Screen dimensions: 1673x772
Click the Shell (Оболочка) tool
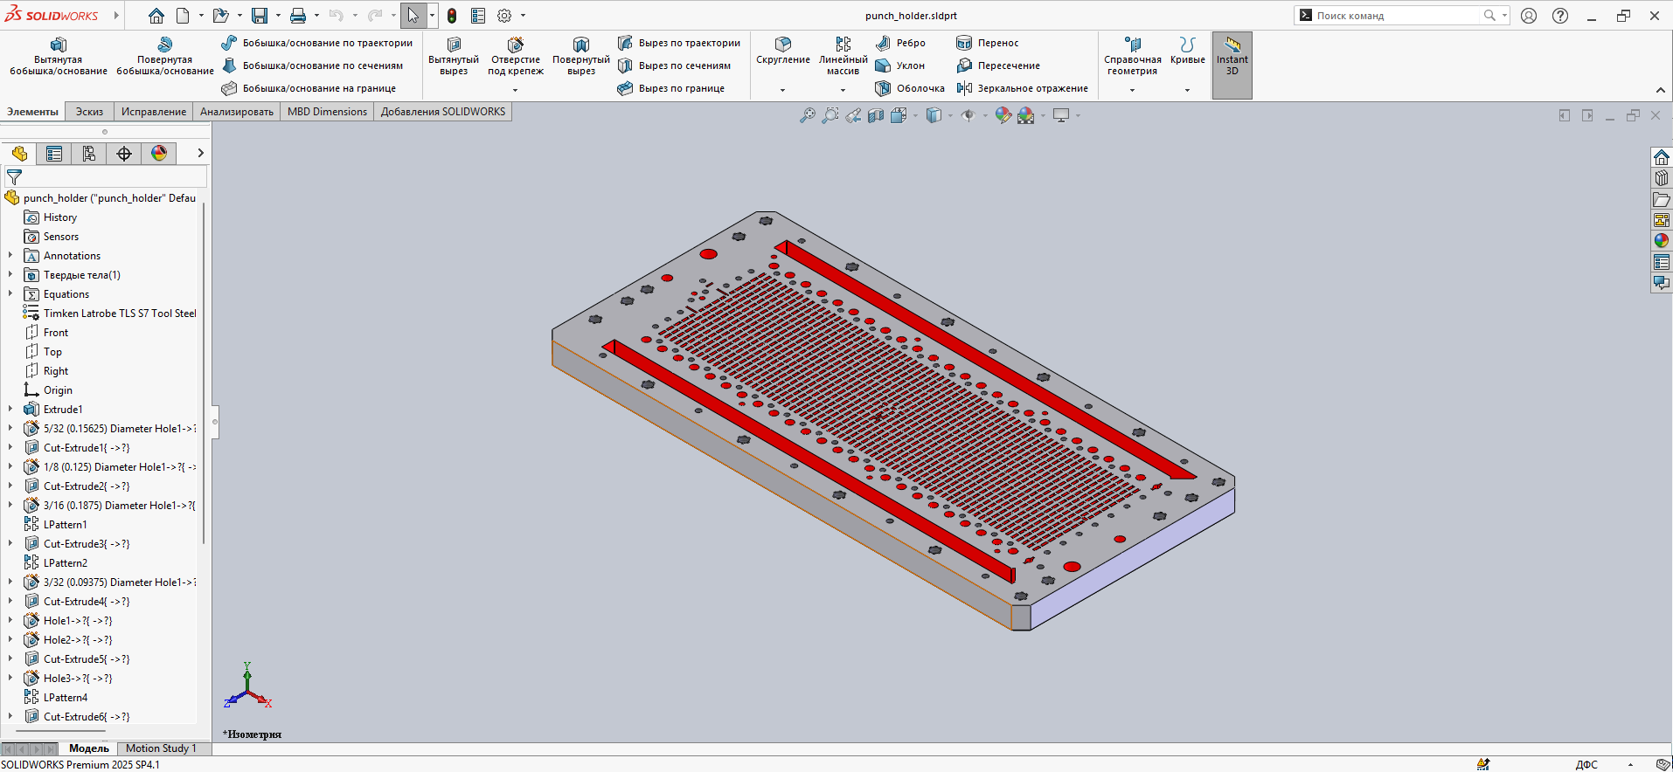click(x=910, y=88)
